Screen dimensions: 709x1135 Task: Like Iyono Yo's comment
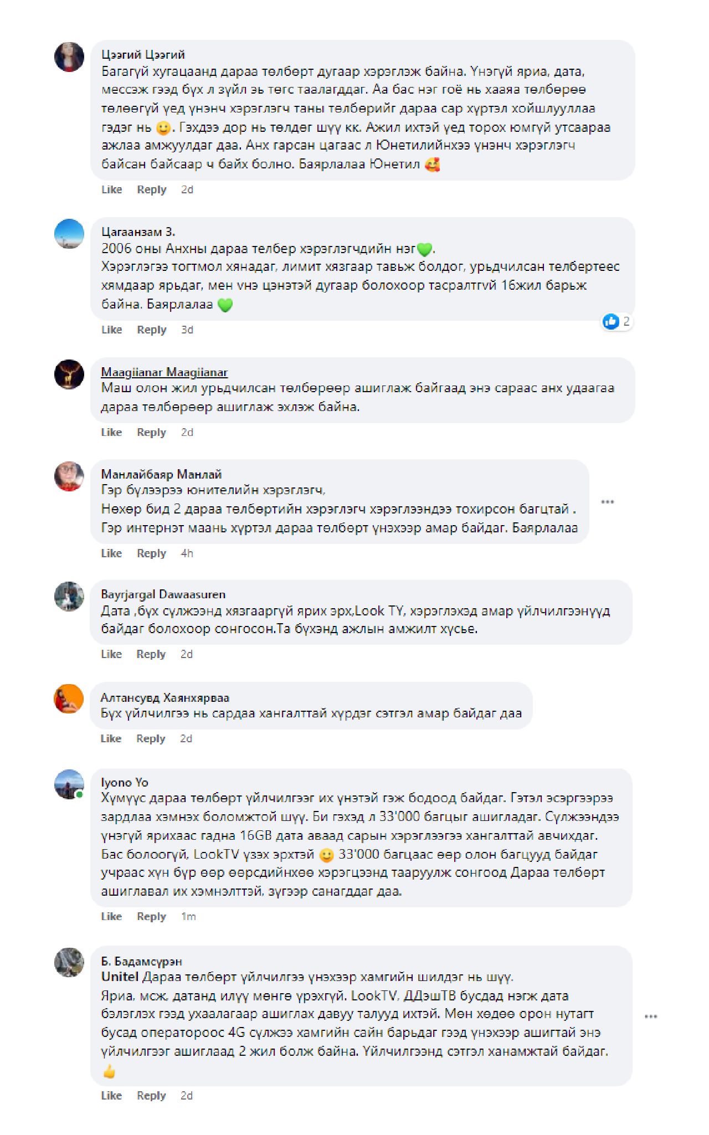111,916
